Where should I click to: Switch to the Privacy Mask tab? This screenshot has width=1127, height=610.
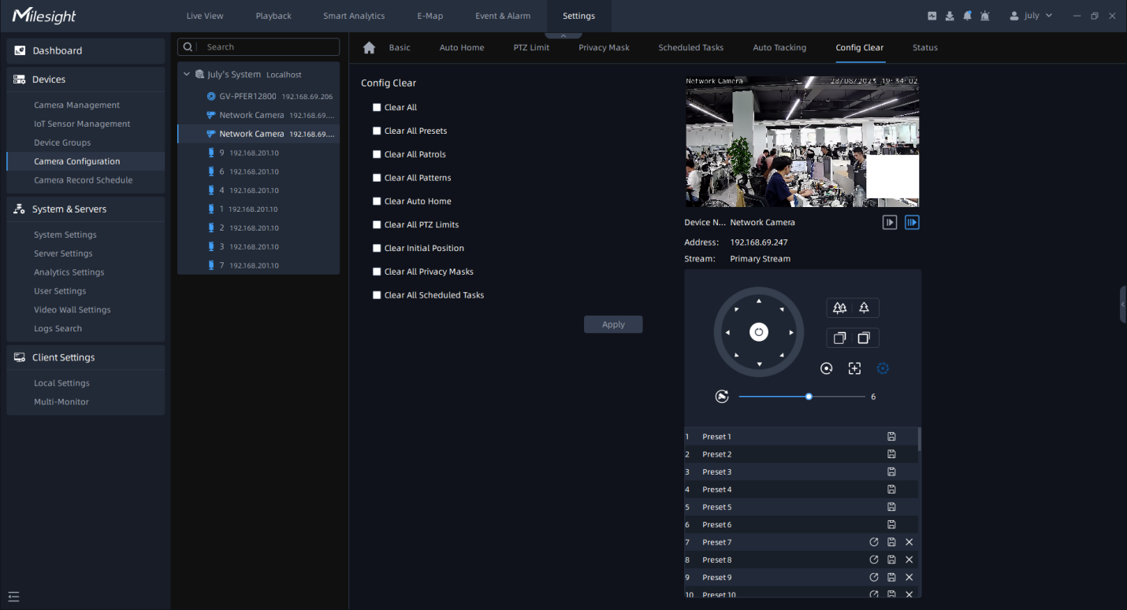coord(604,48)
